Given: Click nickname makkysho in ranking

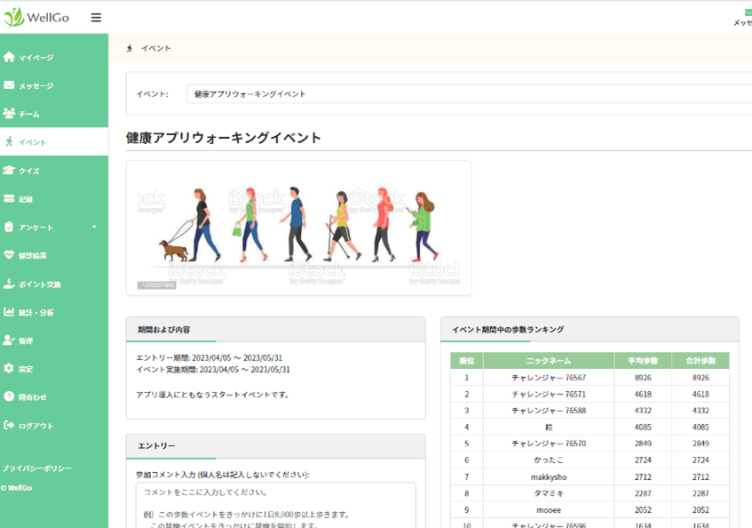Looking at the screenshot, I should coord(549,476).
